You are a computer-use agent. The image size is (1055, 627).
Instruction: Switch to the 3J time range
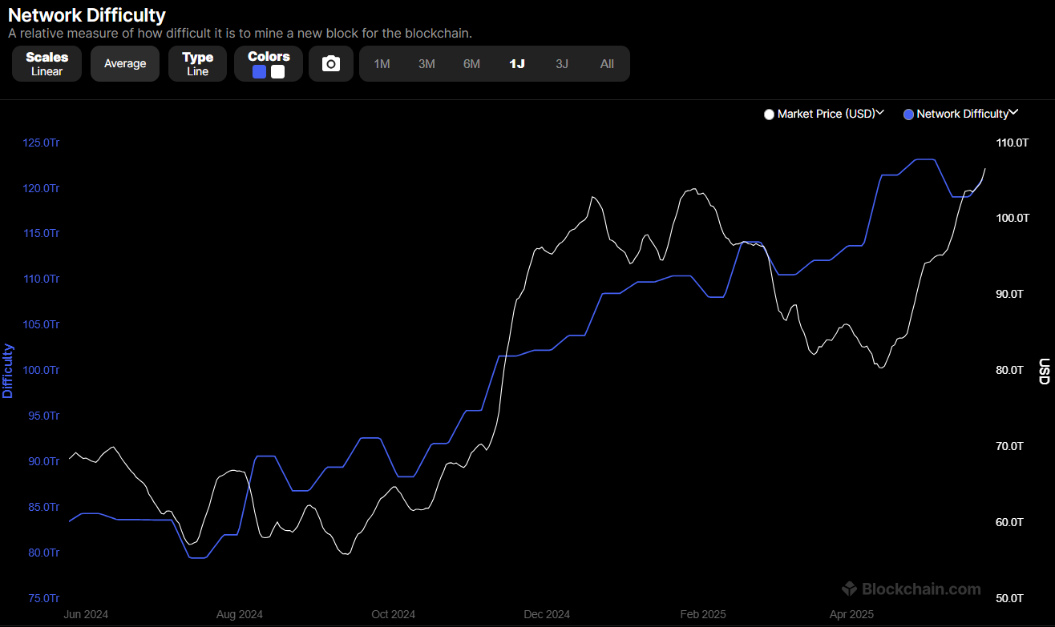tap(562, 64)
